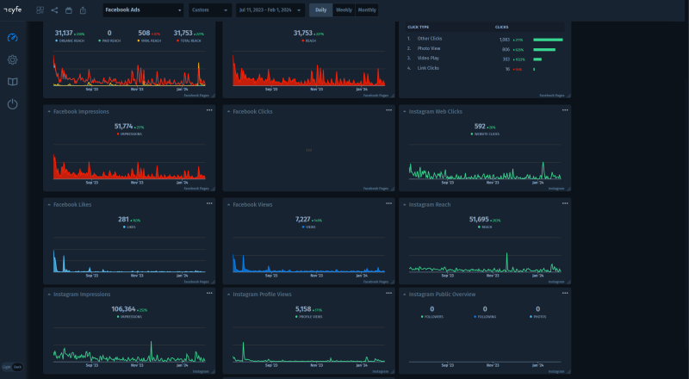The height and width of the screenshot is (379, 689).
Task: Open the Facebook Impressions widget options menu
Action: (x=209, y=110)
